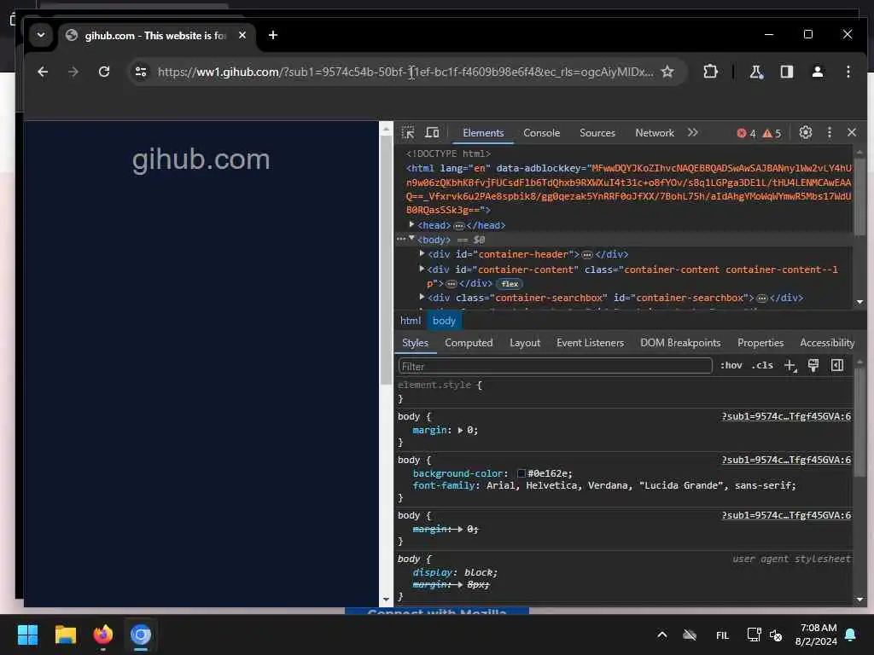This screenshot has height=655, width=874.
Task: Collapse the body element node
Action: [411, 239]
